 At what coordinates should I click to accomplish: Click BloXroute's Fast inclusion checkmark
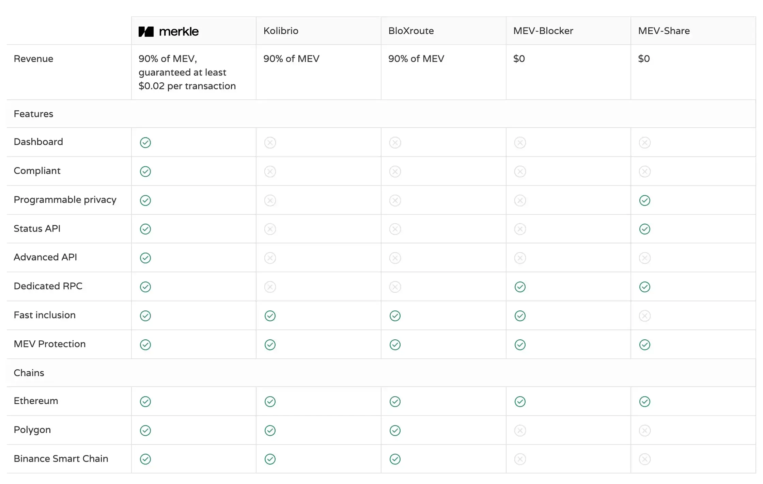pos(395,316)
